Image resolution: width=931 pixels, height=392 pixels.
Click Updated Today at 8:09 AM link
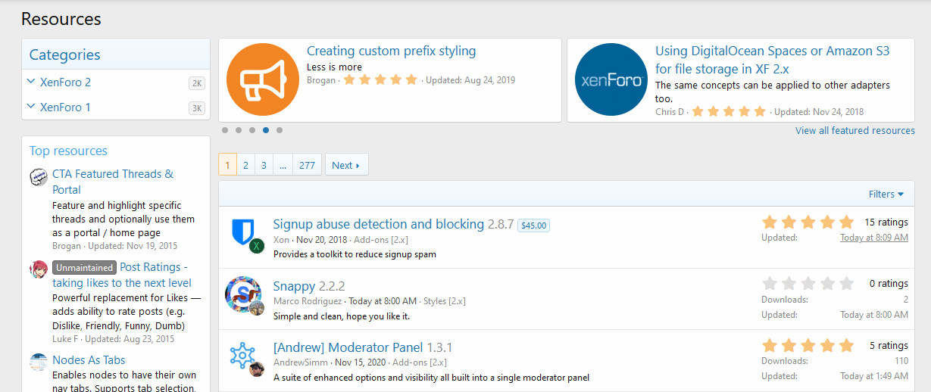coord(874,238)
